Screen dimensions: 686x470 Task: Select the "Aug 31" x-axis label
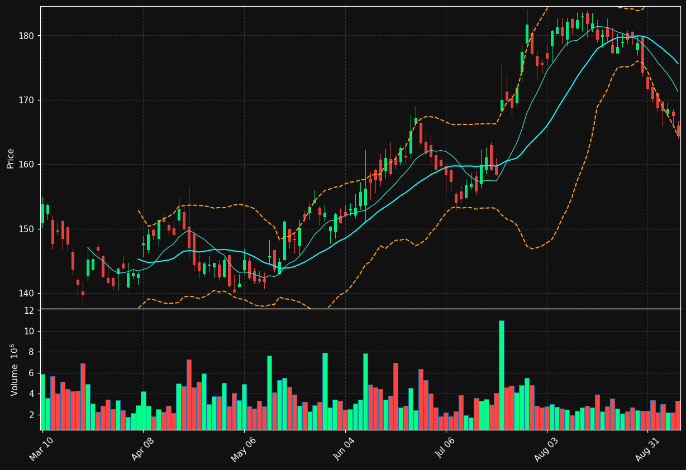647,448
